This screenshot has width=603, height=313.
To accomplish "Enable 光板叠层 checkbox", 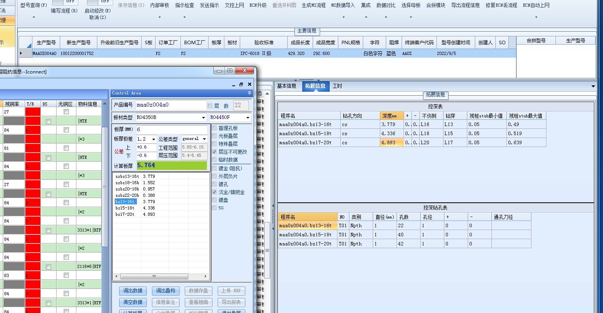I will (214, 136).
